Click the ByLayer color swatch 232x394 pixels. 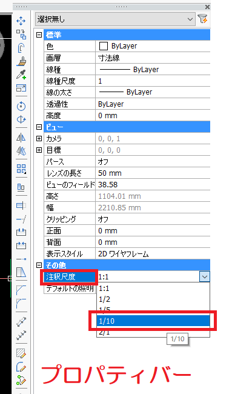tap(104, 46)
